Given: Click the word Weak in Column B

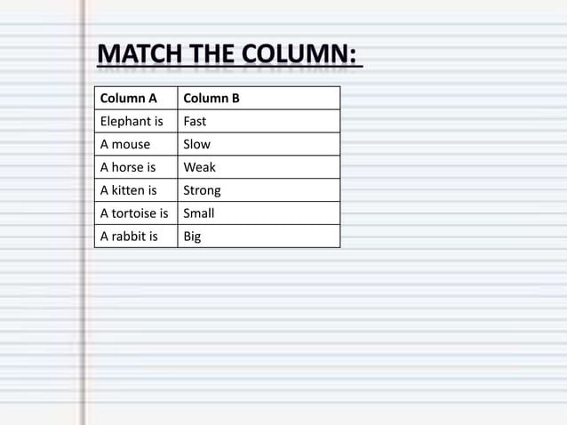Looking at the screenshot, I should [199, 167].
